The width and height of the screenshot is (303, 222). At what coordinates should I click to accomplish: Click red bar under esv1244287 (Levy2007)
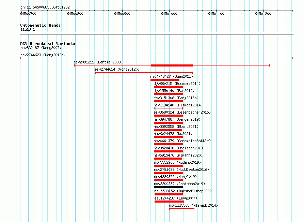pos(169,202)
